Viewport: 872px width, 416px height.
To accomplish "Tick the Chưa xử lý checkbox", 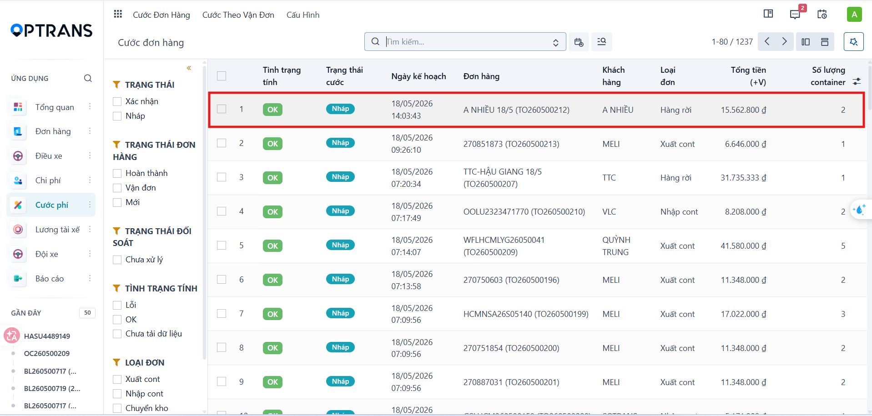I will 117,260.
